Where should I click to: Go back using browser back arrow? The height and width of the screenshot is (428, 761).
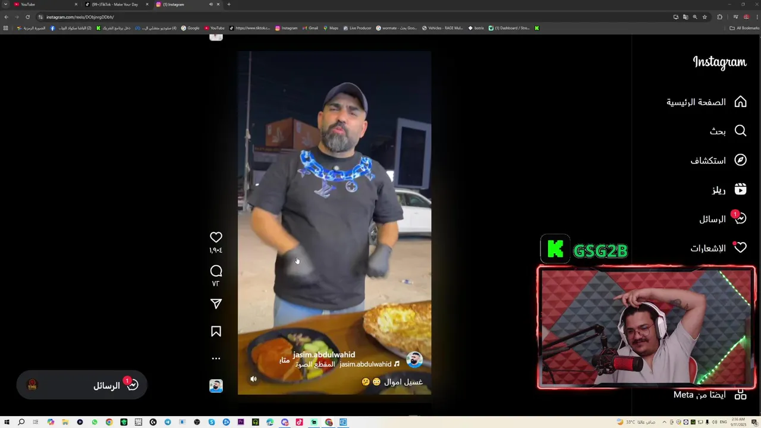6,17
